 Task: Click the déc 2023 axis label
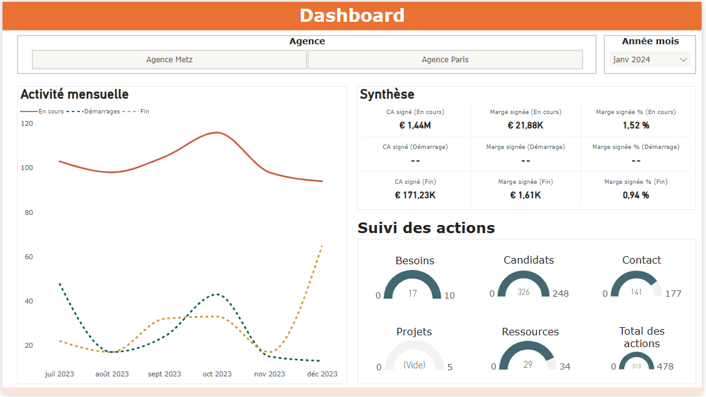point(322,374)
